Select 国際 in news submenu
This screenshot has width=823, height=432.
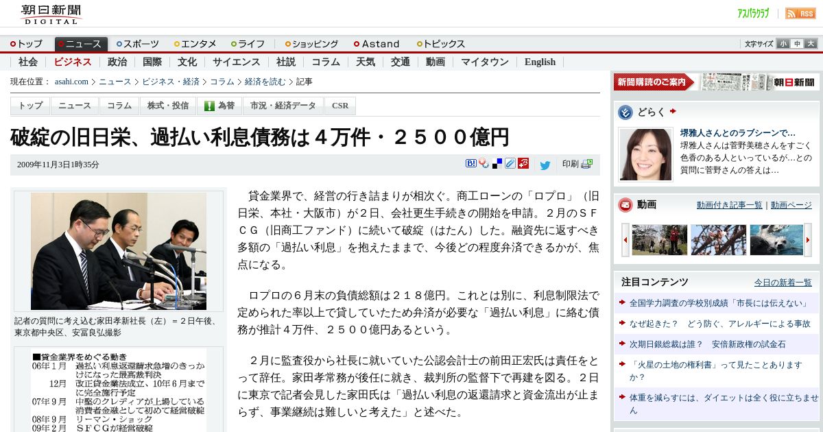click(x=152, y=62)
